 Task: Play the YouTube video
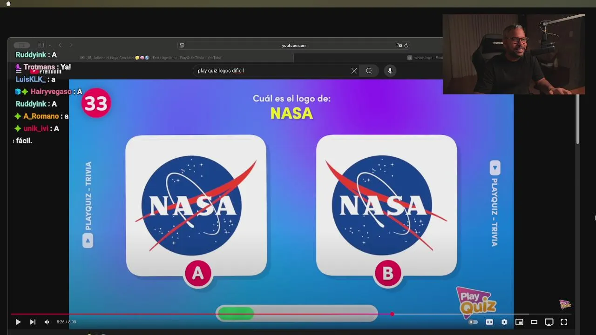pos(18,322)
